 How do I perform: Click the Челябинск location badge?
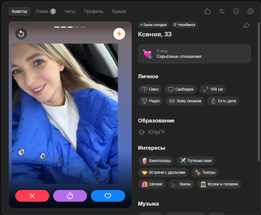[184, 25]
